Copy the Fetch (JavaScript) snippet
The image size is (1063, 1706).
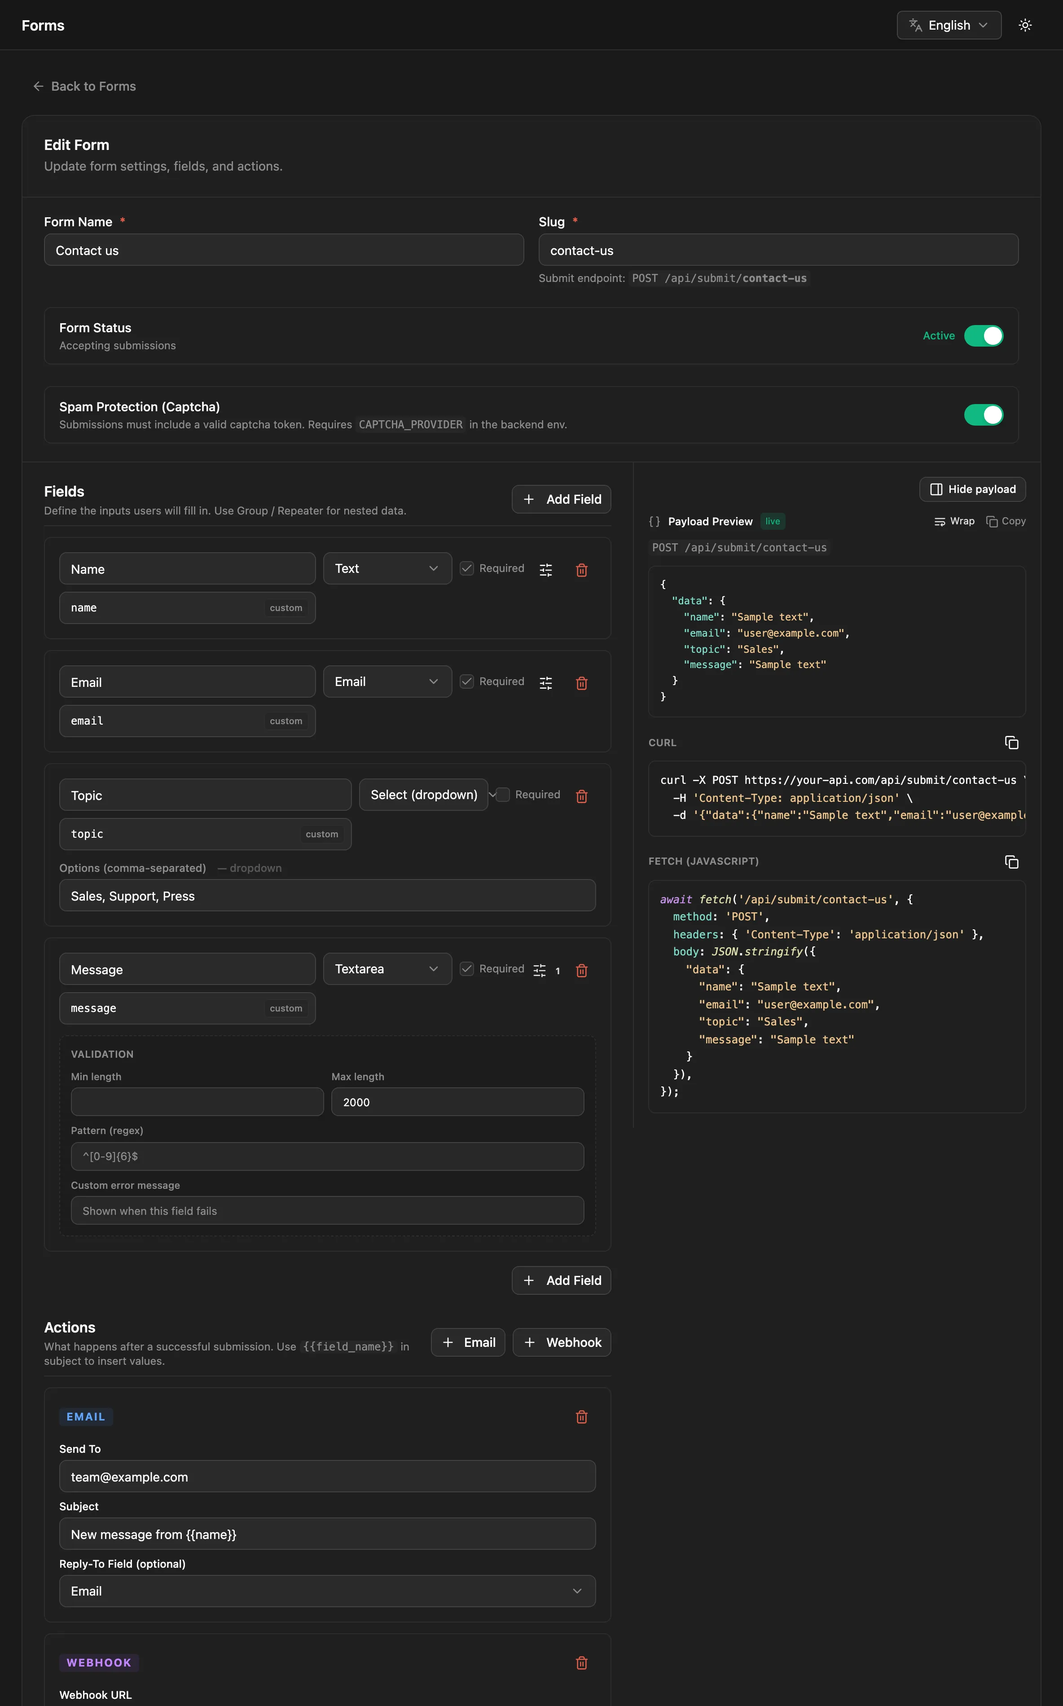[x=1011, y=861]
